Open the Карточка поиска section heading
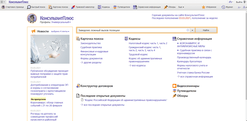The width and height of the screenshot is (247, 121). pyautogui.click(x=92, y=39)
